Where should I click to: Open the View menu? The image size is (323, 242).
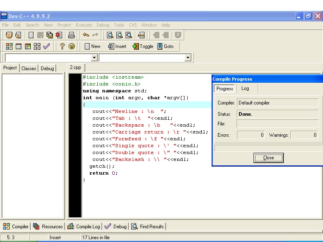(48, 25)
